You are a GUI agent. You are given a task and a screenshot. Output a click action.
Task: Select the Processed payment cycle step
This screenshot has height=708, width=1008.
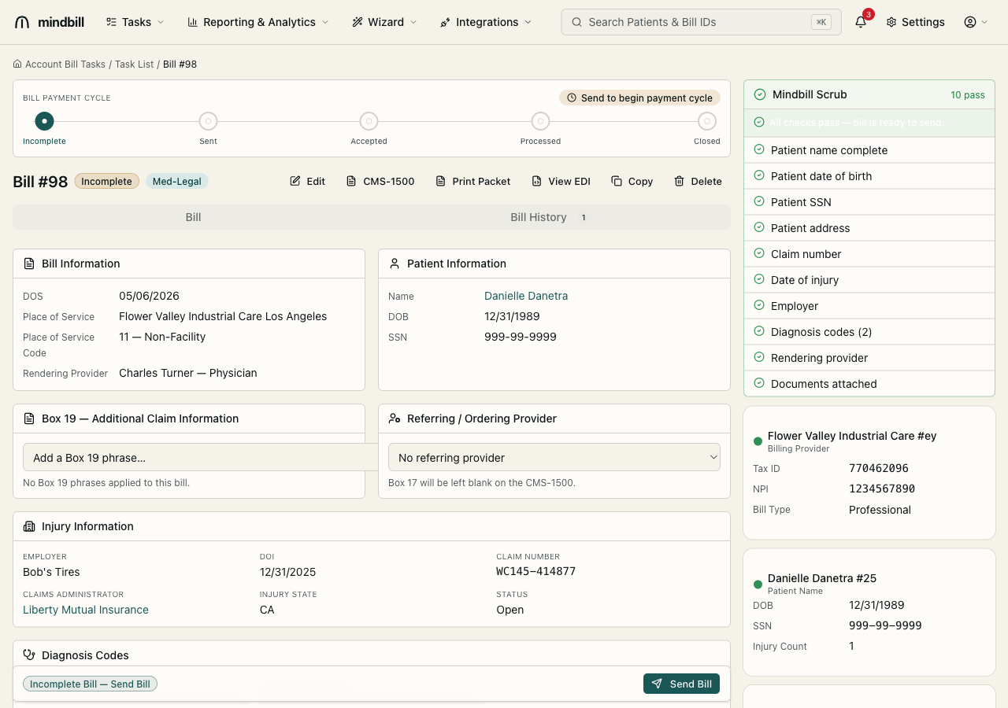[x=540, y=121]
